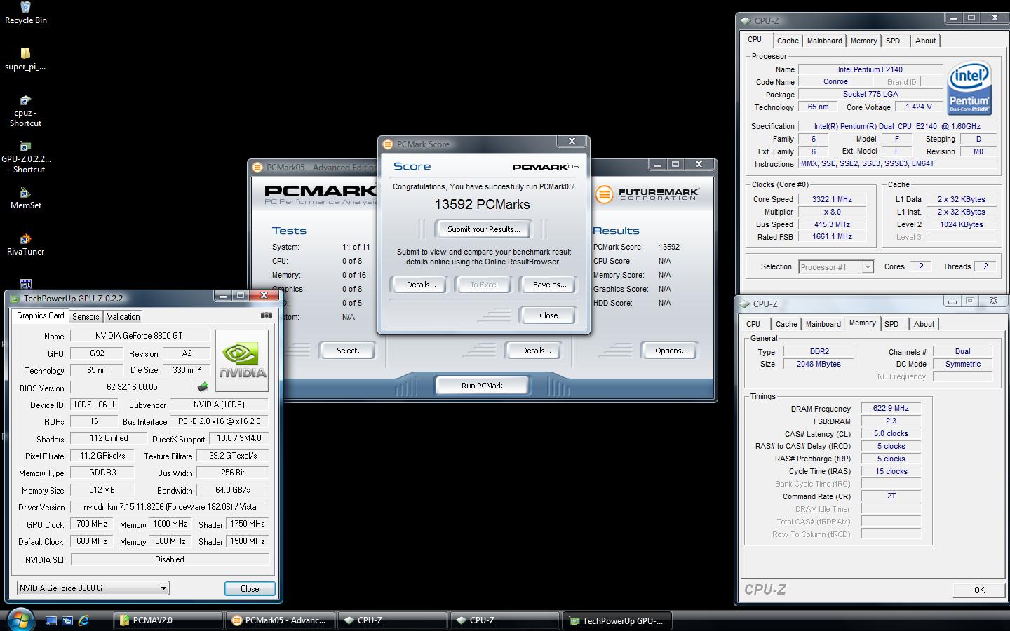Click Close button in GPU-Z window
Viewport: 1010px width, 631px height.
[250, 589]
